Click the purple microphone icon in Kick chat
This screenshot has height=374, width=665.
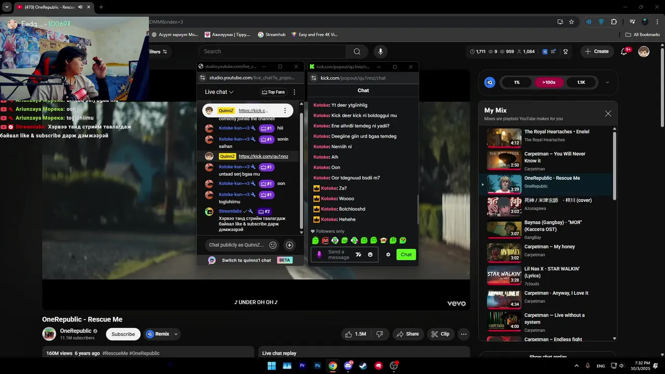point(319,255)
